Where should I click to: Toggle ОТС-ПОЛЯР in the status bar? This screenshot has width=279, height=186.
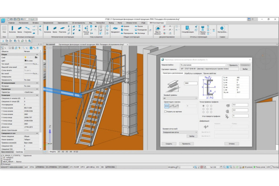pyautogui.click(x=74, y=167)
